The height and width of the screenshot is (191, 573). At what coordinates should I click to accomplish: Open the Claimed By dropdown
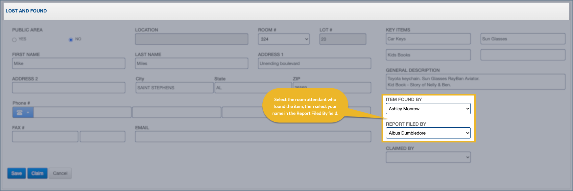[x=428, y=157]
